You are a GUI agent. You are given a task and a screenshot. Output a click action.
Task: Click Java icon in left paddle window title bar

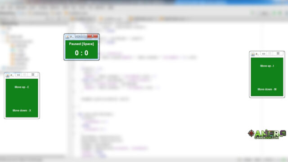(x=8, y=75)
